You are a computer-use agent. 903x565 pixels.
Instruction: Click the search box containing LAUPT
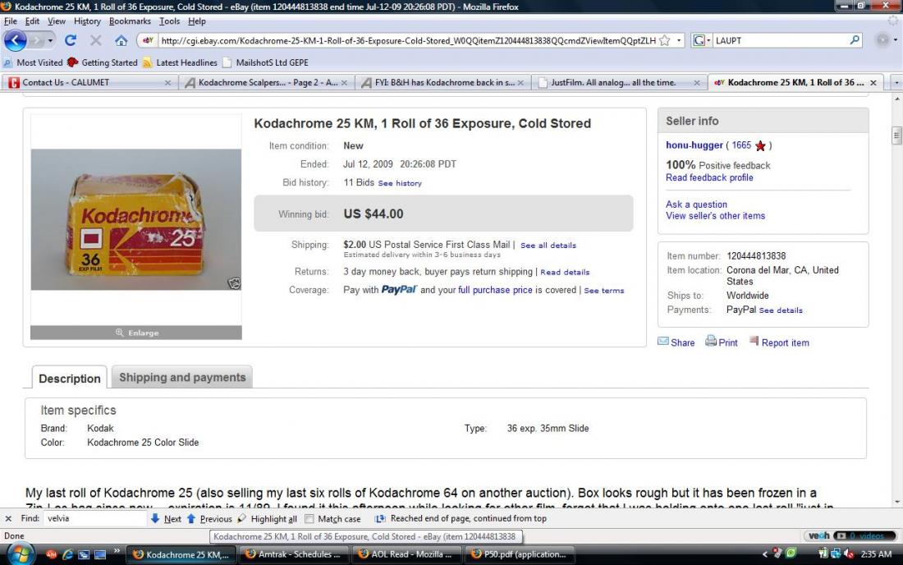(x=781, y=40)
